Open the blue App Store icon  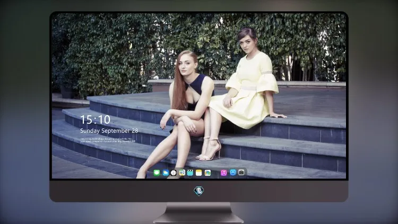coord(233,173)
